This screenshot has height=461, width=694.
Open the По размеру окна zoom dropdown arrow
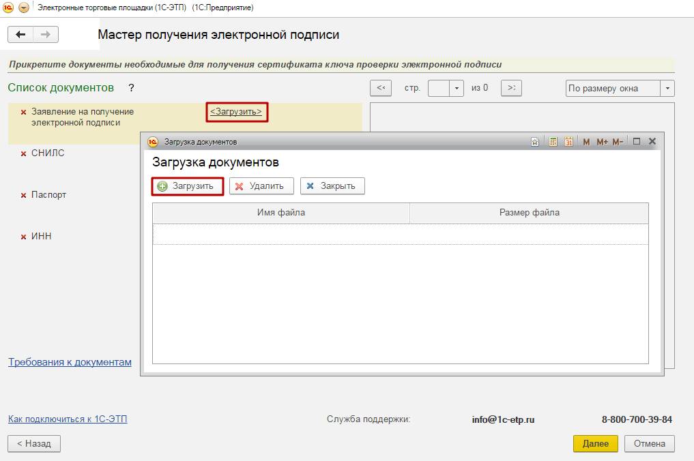(x=667, y=88)
